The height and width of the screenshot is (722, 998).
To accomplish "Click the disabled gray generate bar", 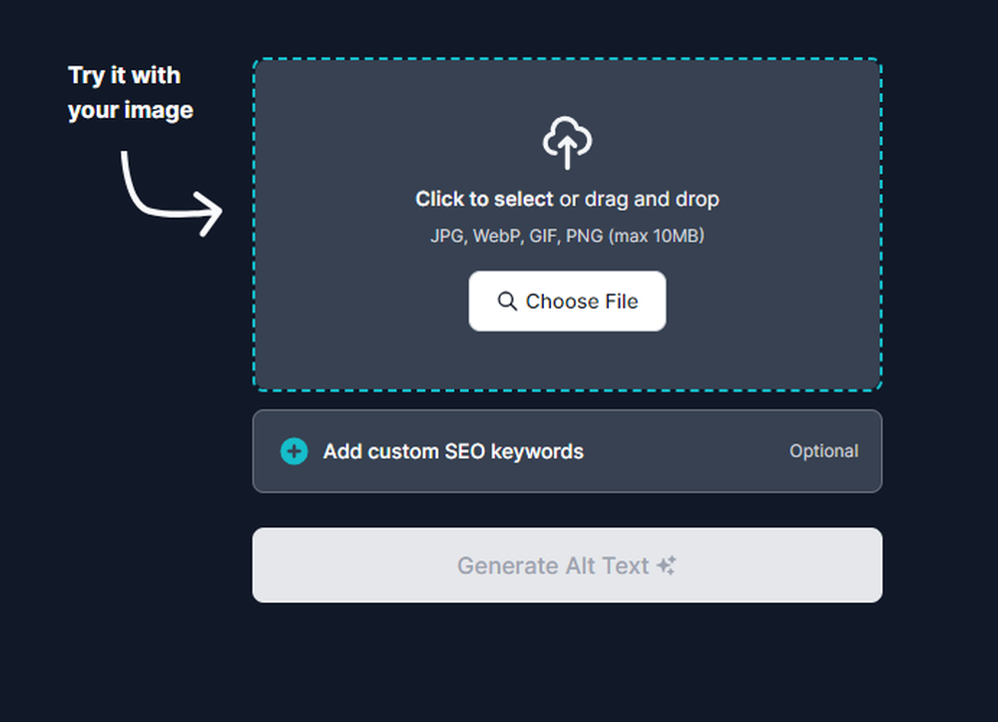I will coord(567,565).
